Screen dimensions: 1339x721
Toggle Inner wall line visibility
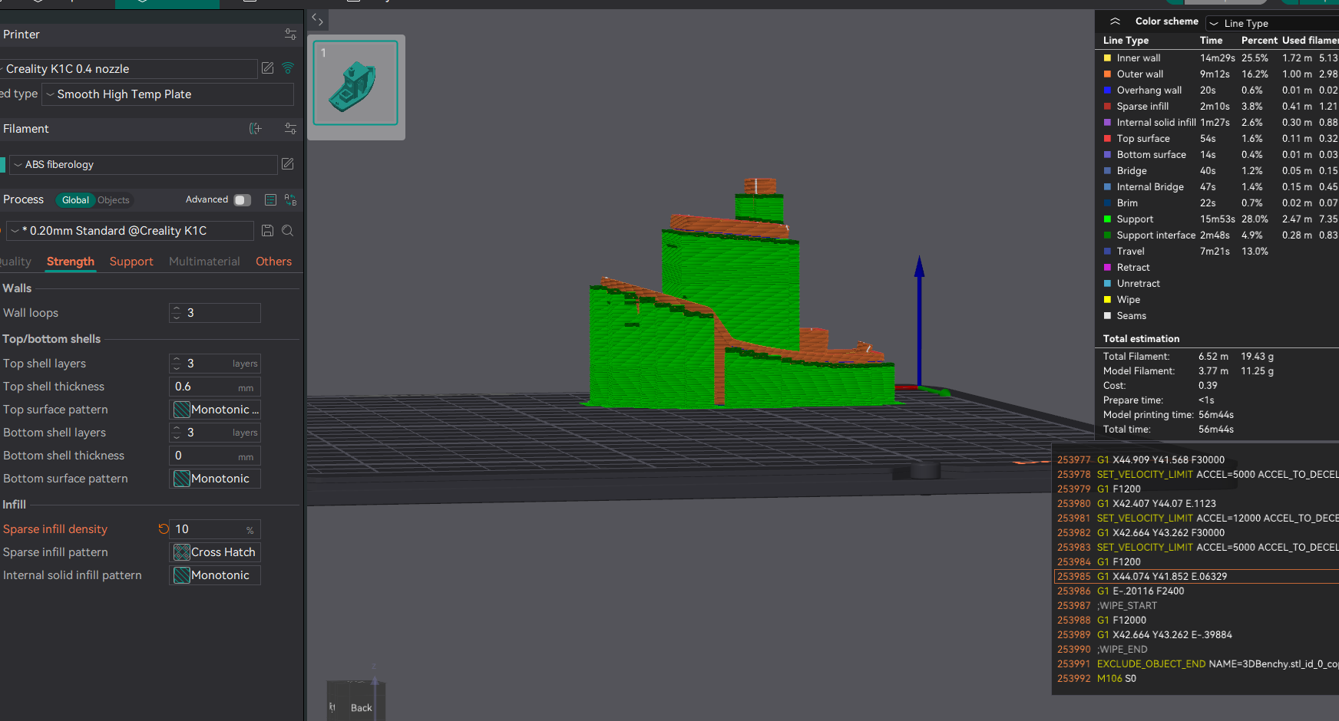(1107, 58)
